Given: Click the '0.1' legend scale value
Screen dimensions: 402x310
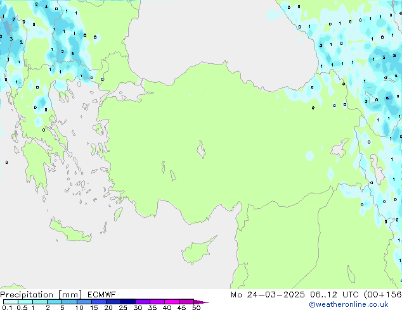Looking at the screenshot, I should coord(7,307).
